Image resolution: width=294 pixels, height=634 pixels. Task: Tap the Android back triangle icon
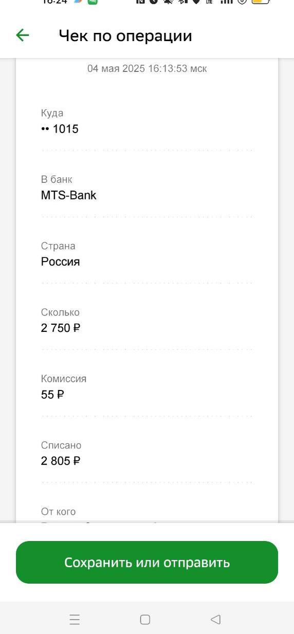pyautogui.click(x=216, y=620)
